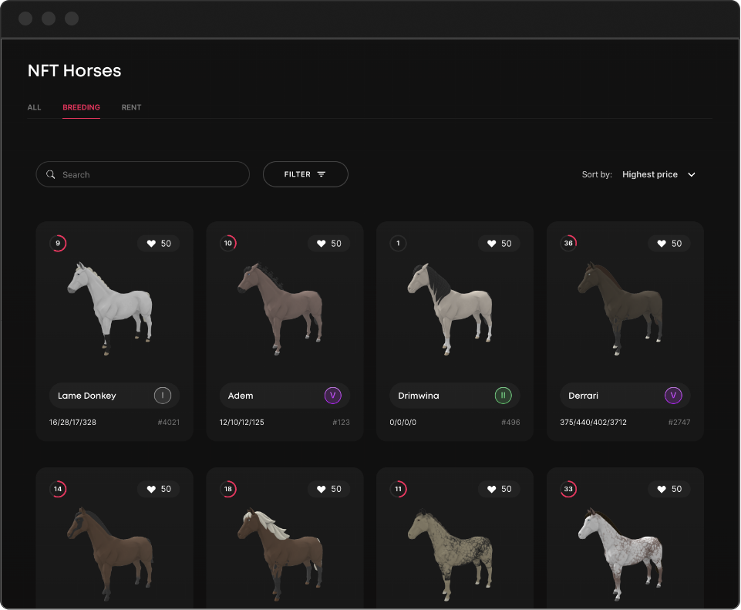Click the Search input field
Image resolution: width=741 pixels, height=610 pixels.
pyautogui.click(x=143, y=174)
